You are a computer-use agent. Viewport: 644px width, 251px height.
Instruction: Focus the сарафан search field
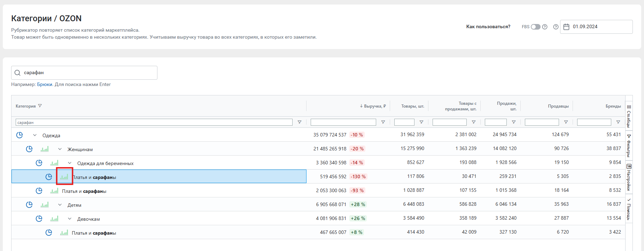(x=84, y=73)
